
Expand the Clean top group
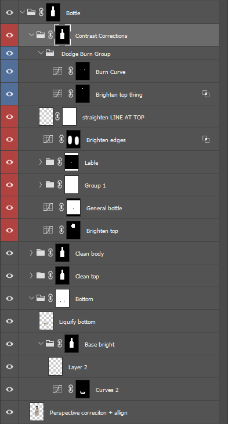[31, 275]
